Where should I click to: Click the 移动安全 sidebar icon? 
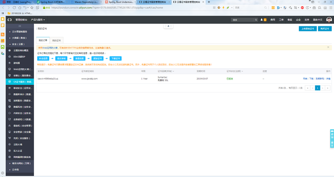(x=10, y=88)
